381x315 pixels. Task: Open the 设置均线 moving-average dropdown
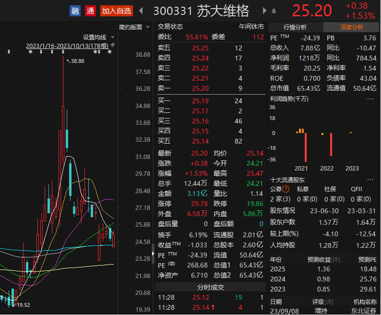click(99, 37)
